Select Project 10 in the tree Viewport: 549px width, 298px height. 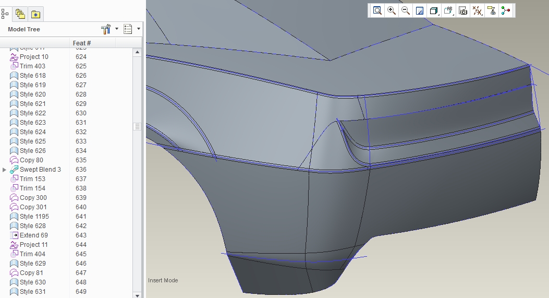(34, 57)
